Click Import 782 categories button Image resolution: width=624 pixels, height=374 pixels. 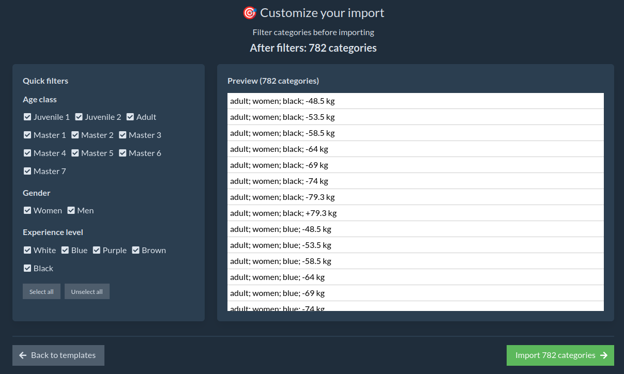click(560, 355)
